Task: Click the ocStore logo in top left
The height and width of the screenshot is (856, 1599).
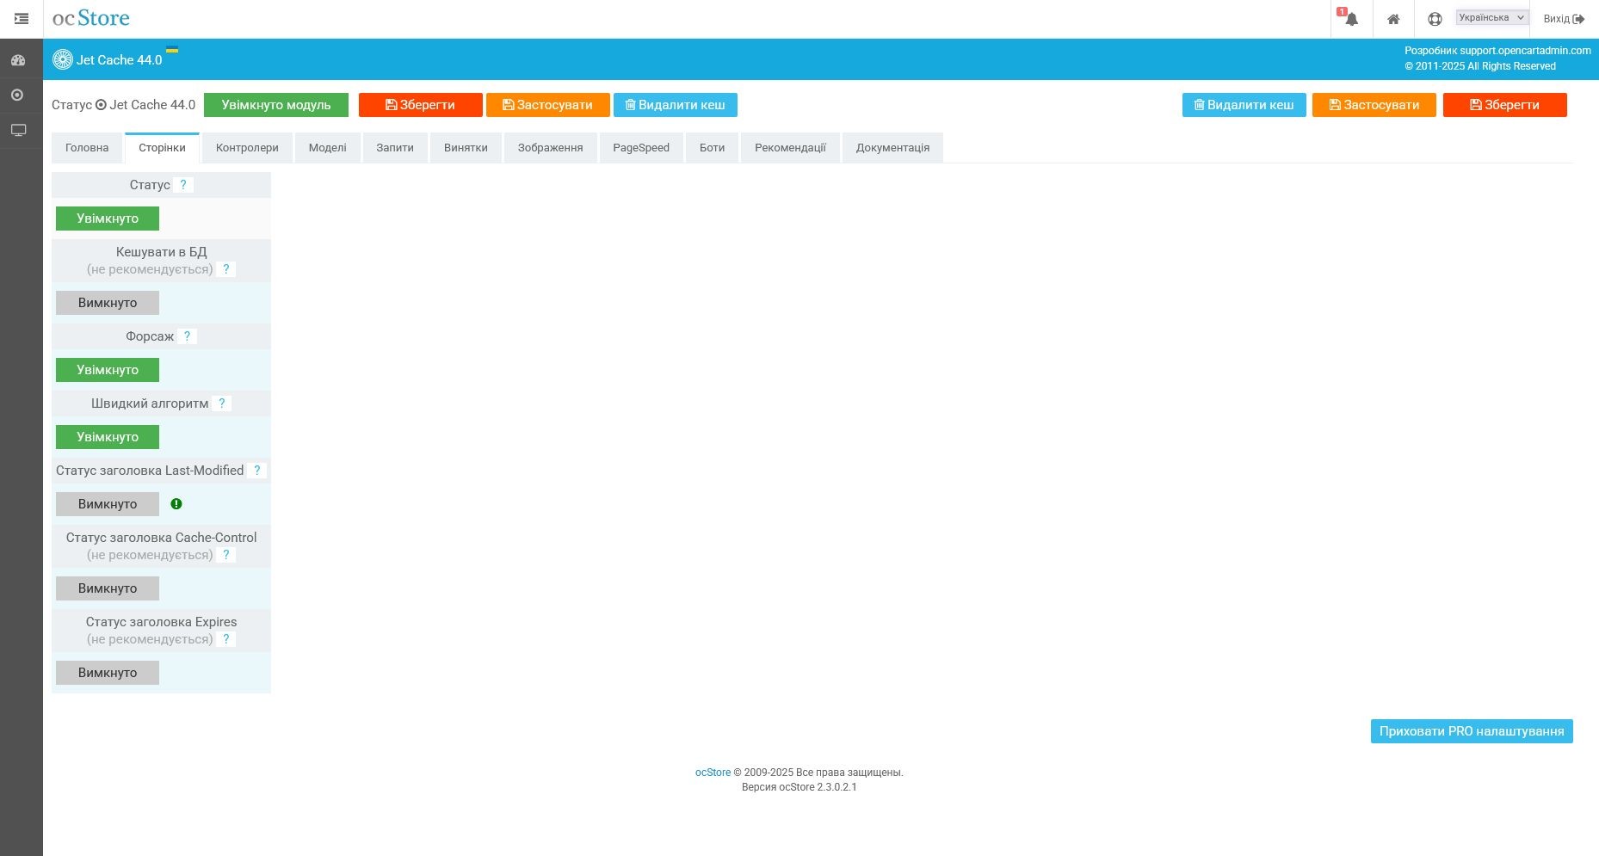Action: click(x=90, y=17)
